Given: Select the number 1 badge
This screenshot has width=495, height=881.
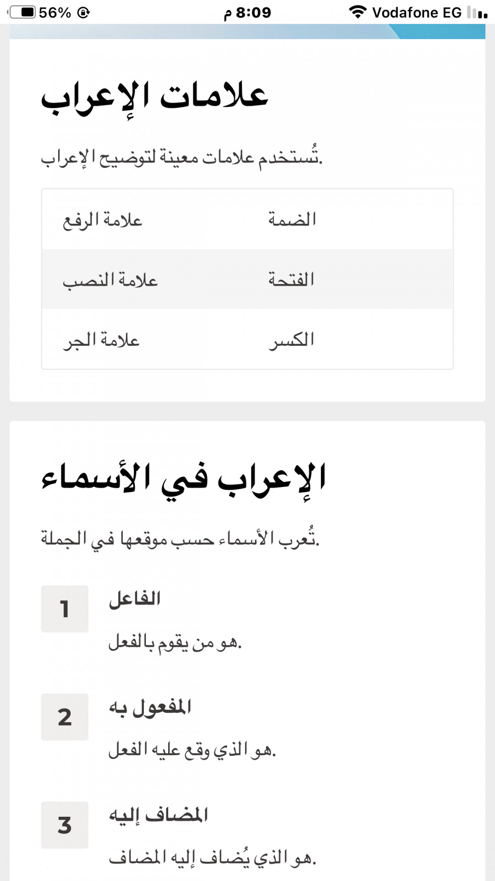Looking at the screenshot, I should coord(65,609).
